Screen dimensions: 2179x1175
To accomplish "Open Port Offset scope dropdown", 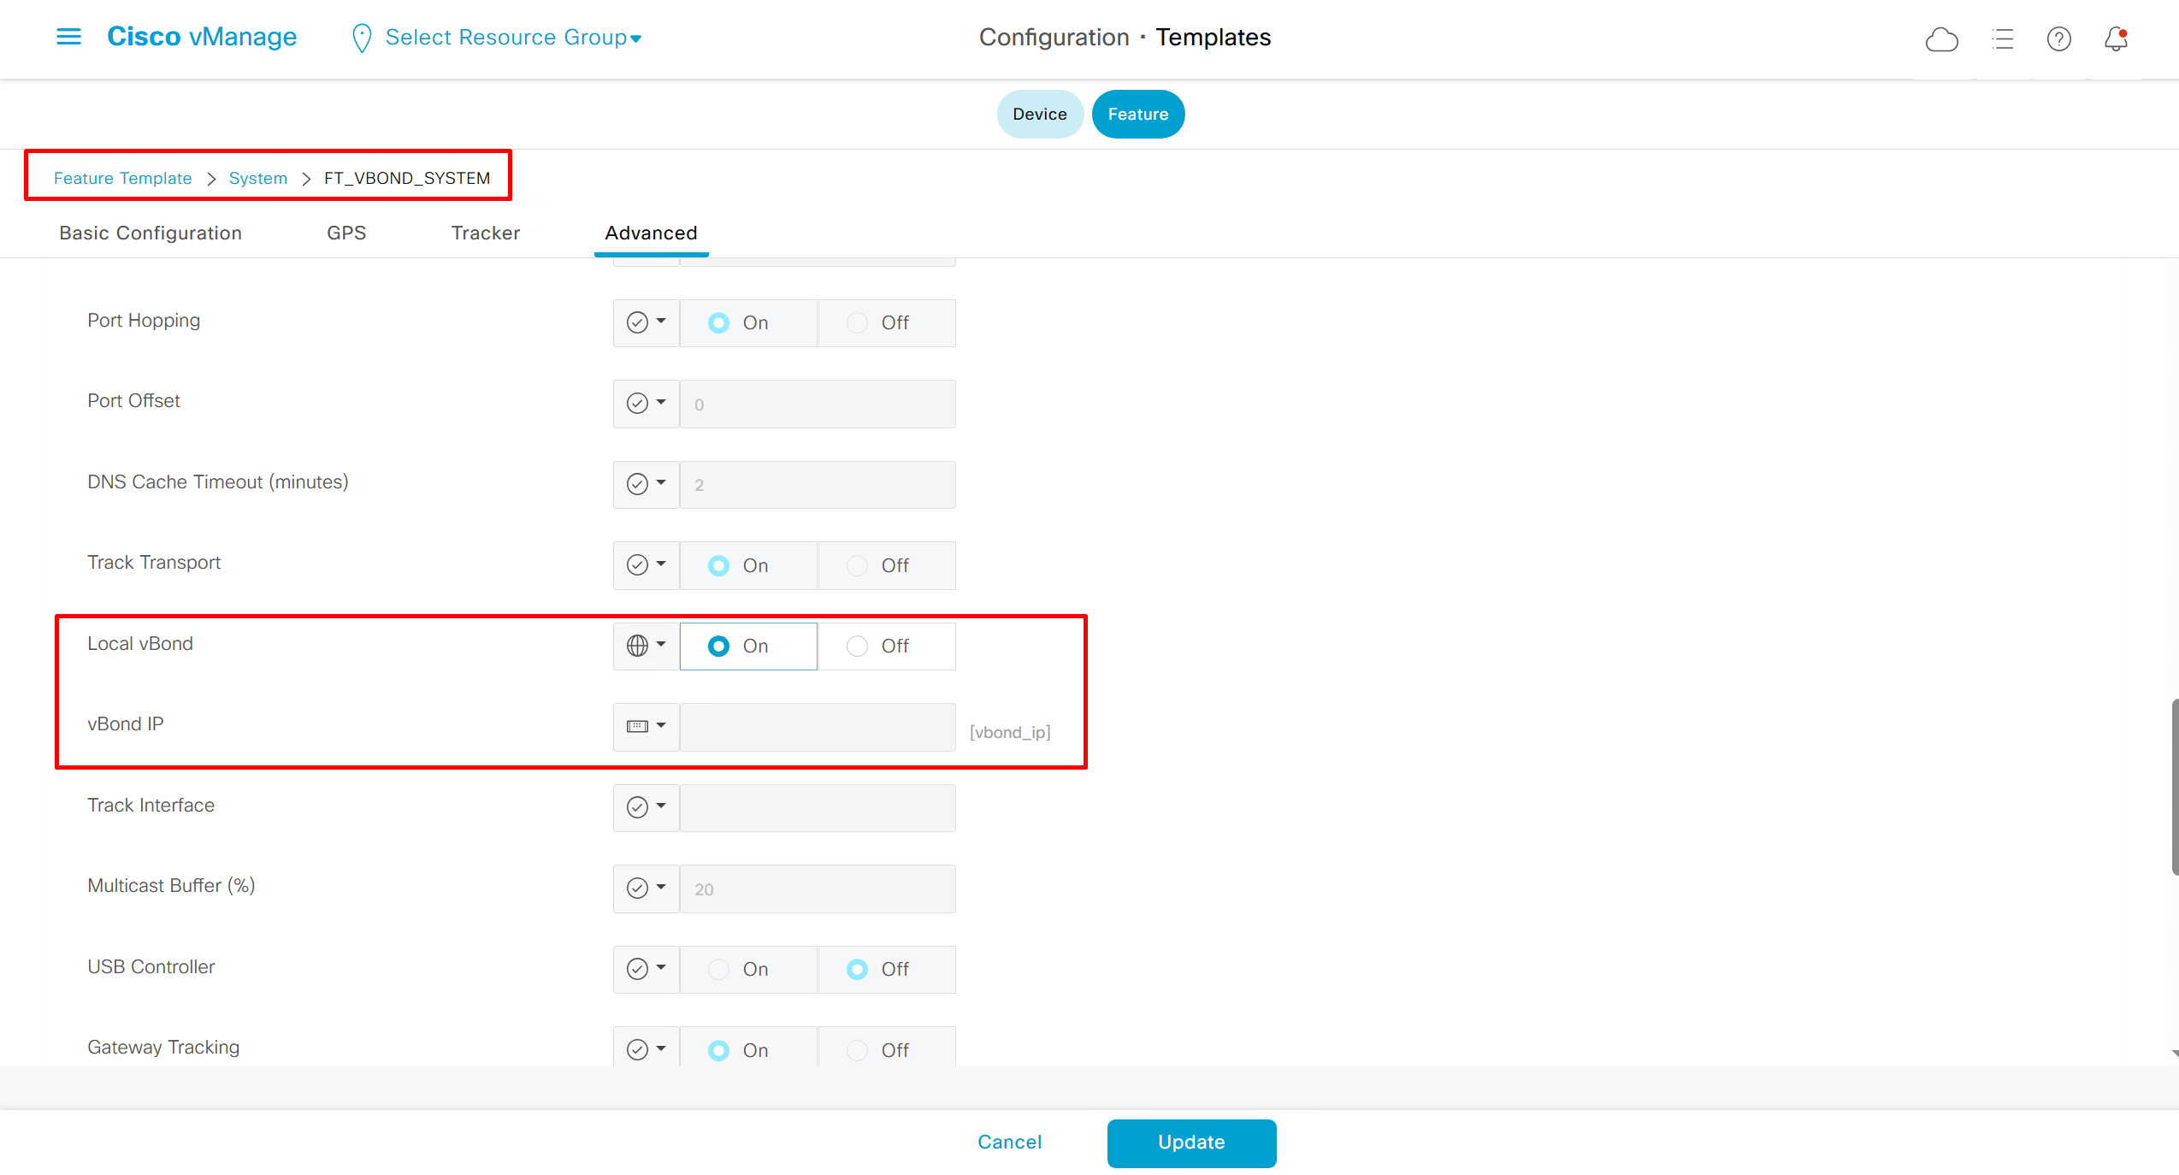I will point(646,404).
